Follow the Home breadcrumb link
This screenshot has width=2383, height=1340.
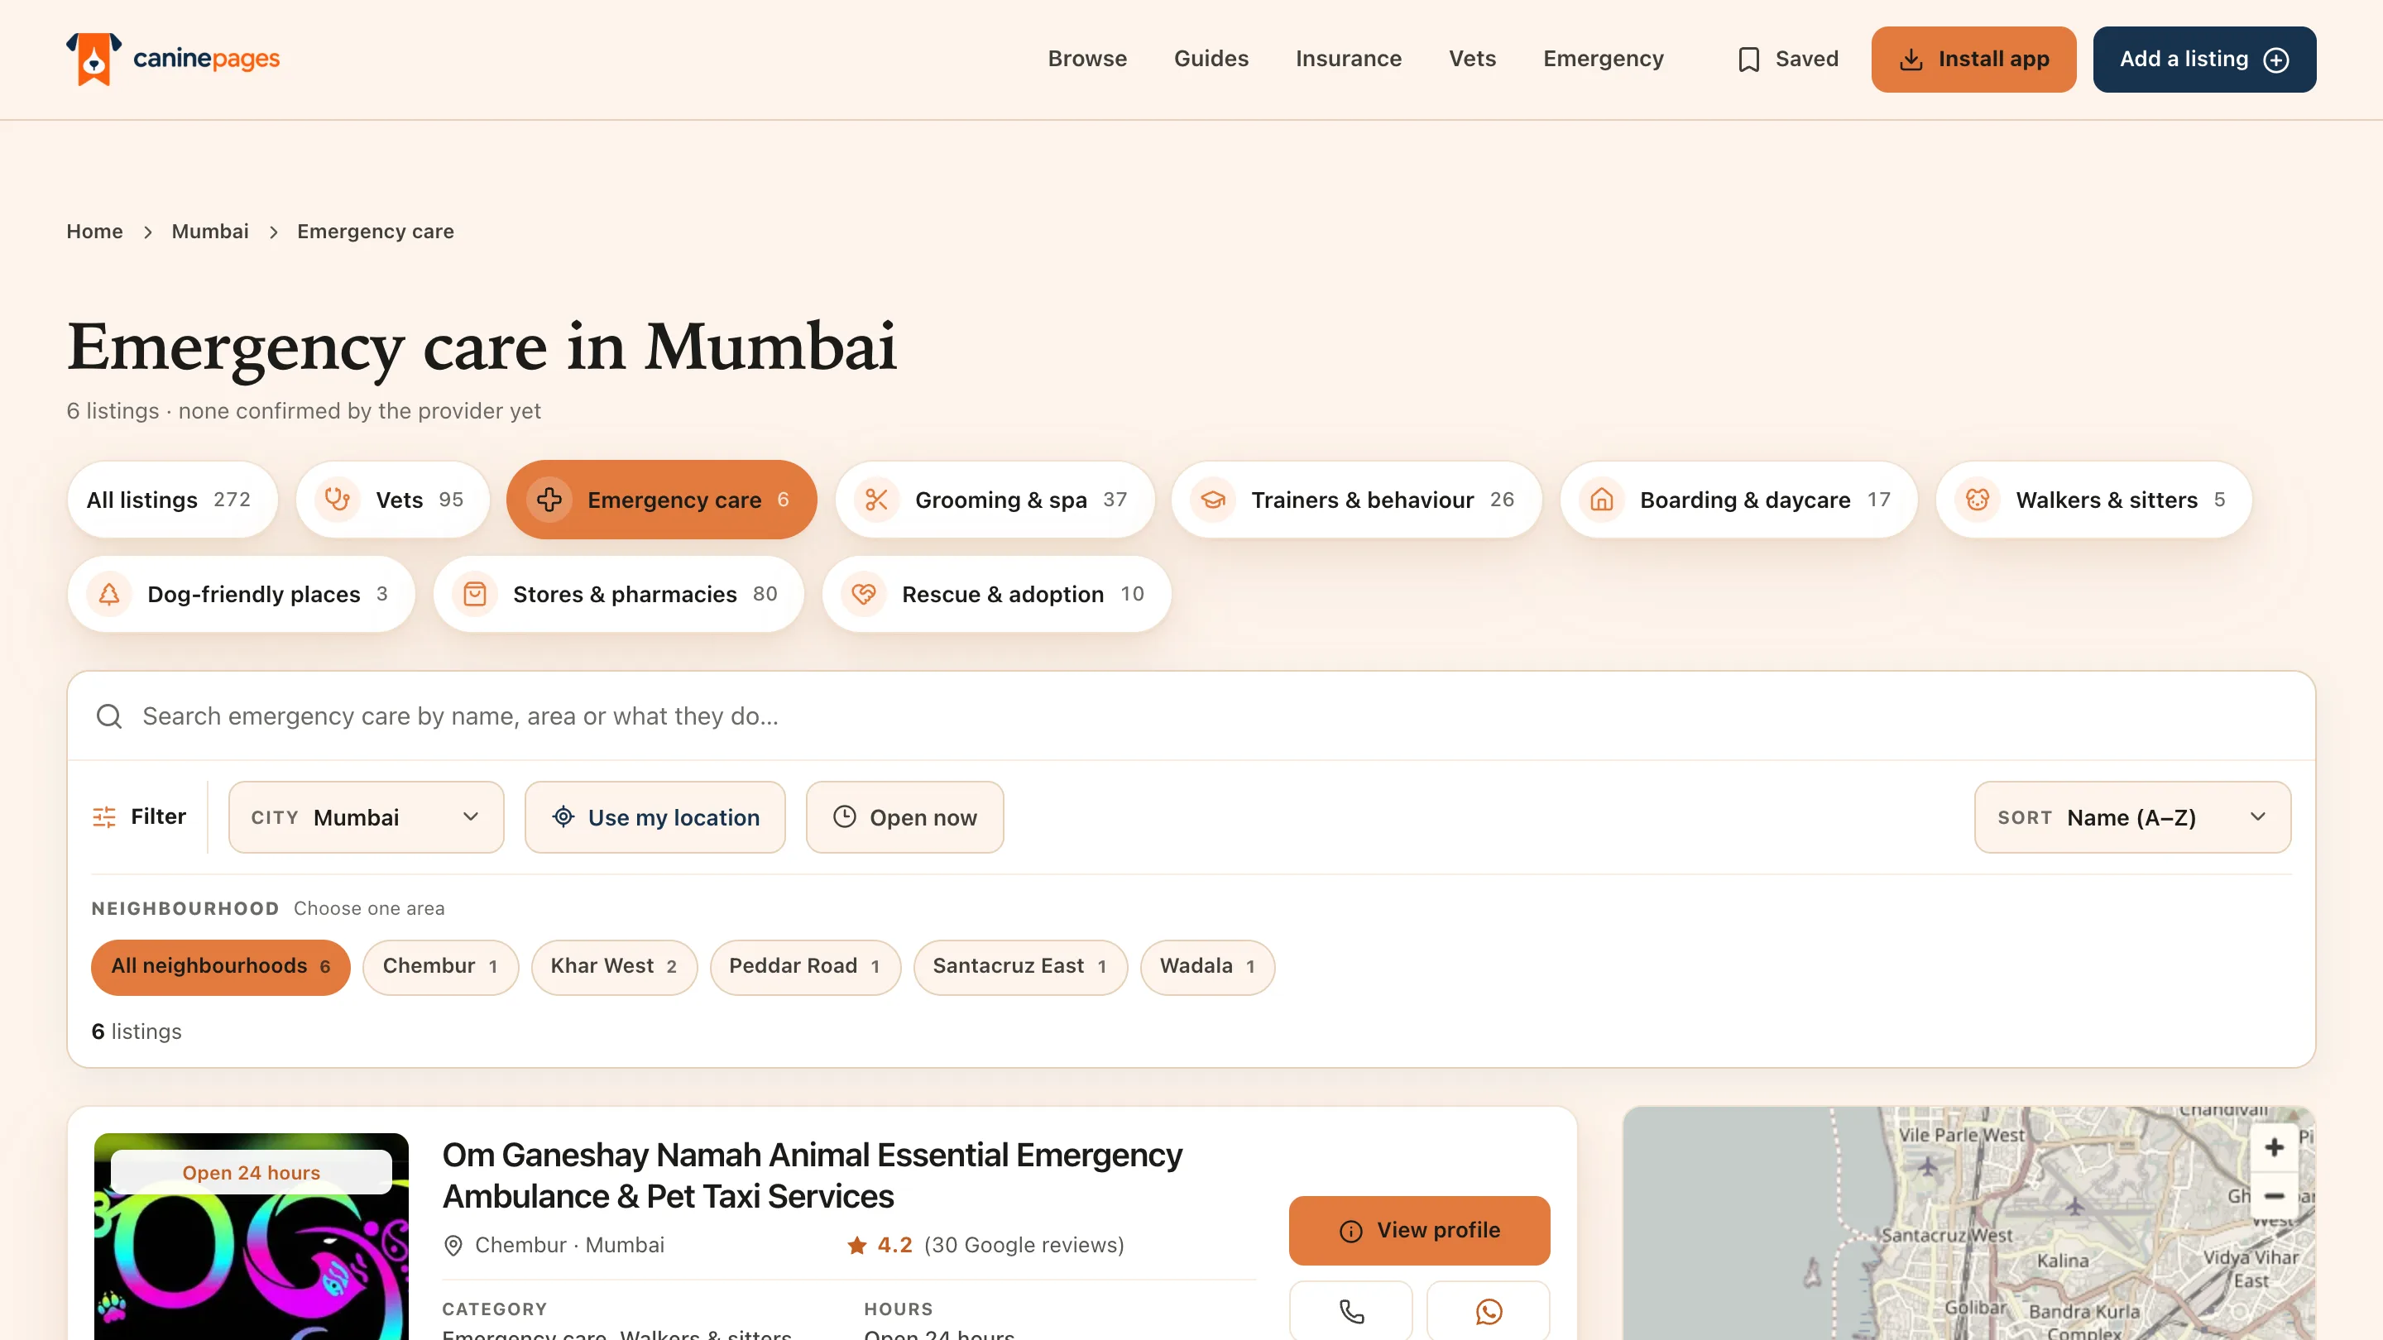pyautogui.click(x=94, y=232)
